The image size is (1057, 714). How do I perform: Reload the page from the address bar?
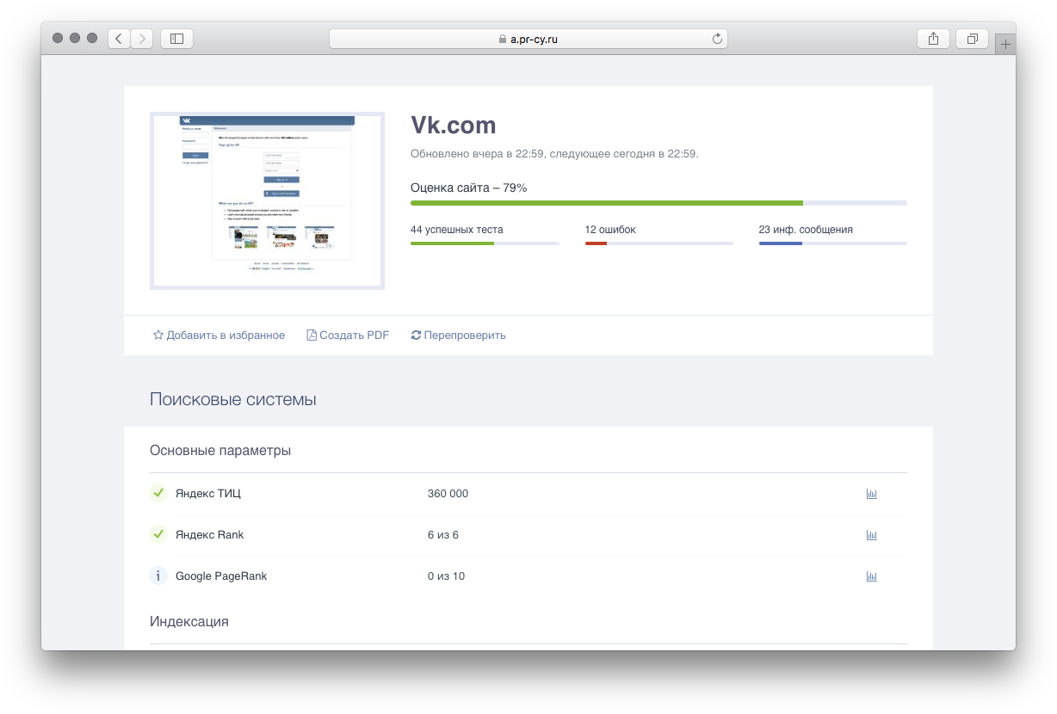click(x=717, y=39)
